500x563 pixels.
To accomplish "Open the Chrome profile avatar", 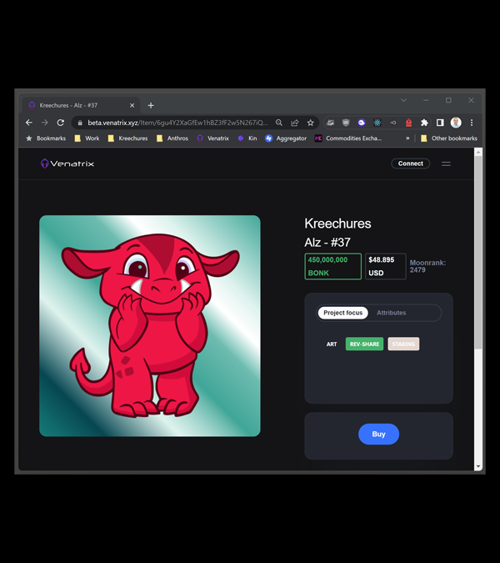I will pyautogui.click(x=456, y=123).
